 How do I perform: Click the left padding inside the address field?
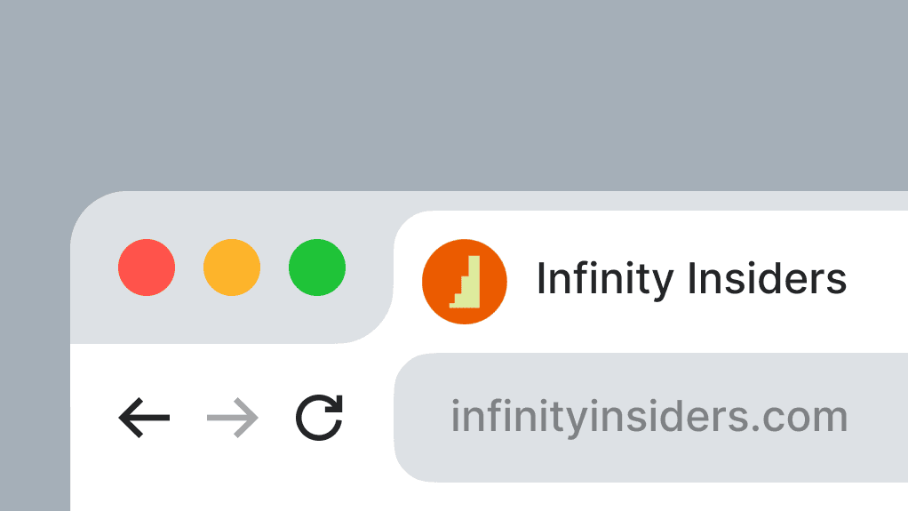[423, 417]
